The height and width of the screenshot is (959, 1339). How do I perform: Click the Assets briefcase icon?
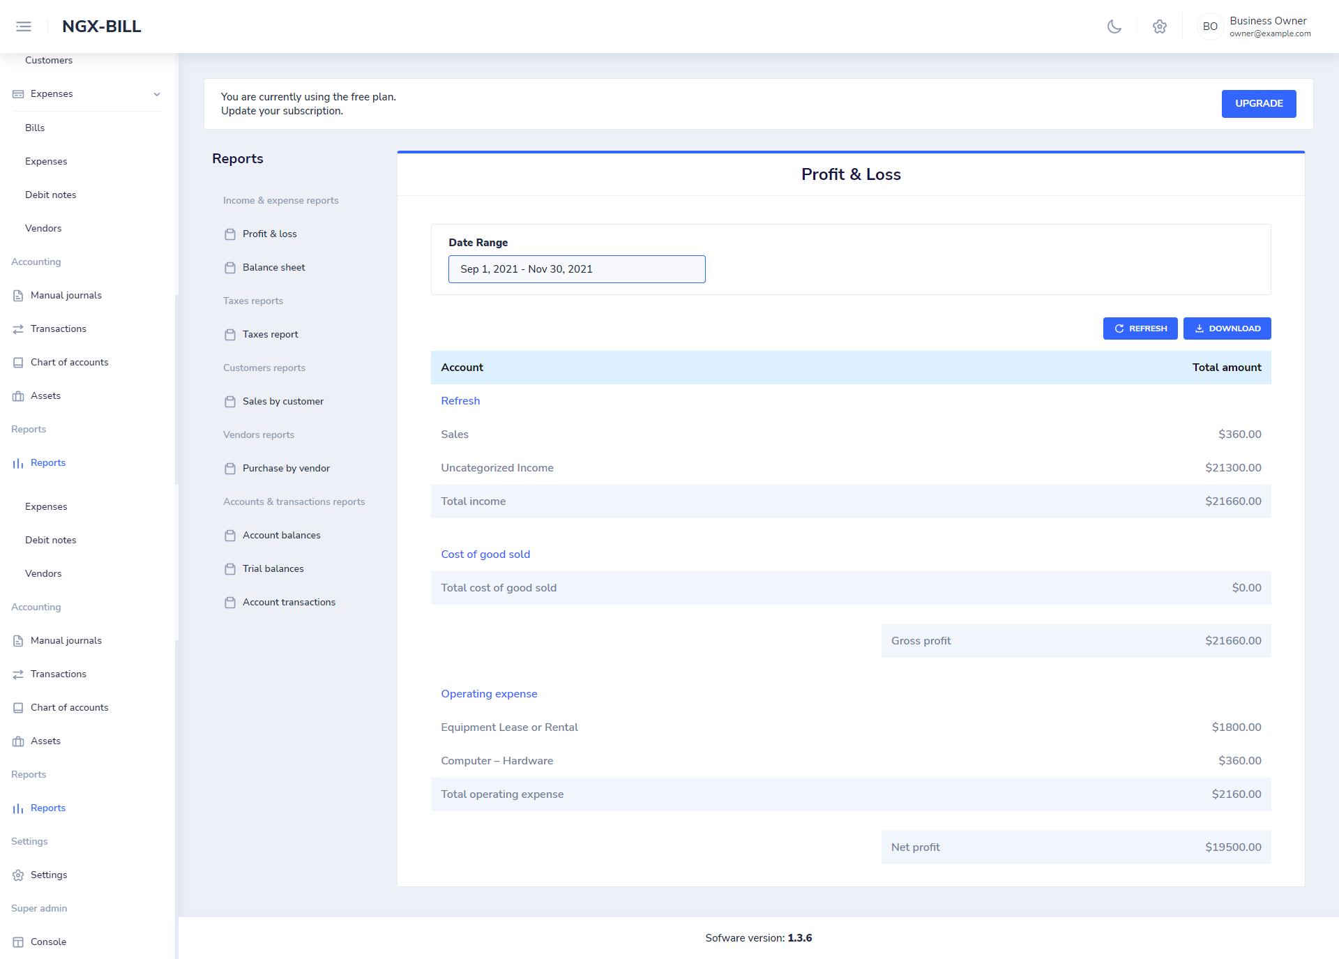18,395
